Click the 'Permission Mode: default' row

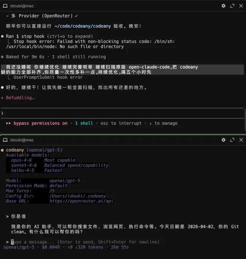pos(37,185)
